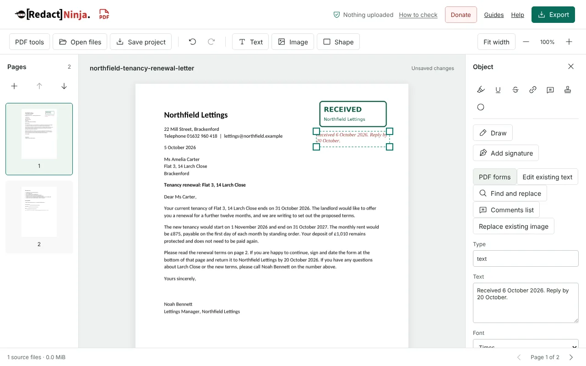Image resolution: width=586 pixels, height=366 pixels.
Task: Close the Object panel
Action: tap(571, 66)
